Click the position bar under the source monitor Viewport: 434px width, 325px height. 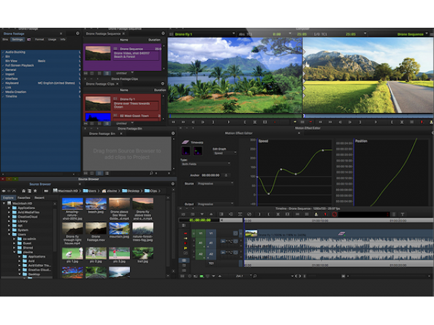233,115
